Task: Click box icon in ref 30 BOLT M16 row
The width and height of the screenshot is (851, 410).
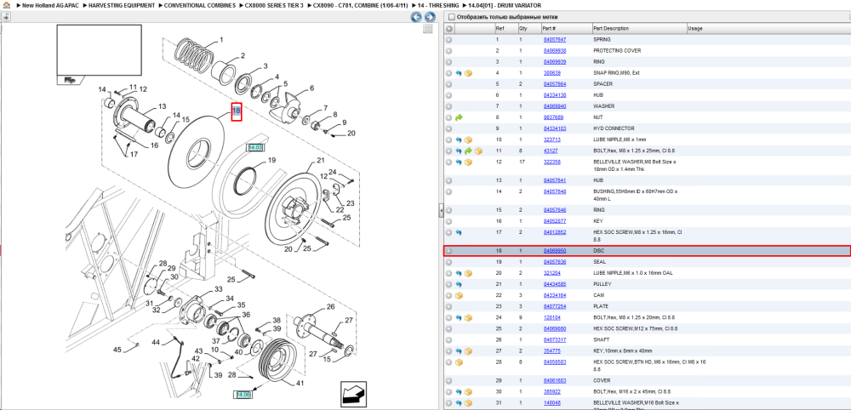Action: pos(468,391)
